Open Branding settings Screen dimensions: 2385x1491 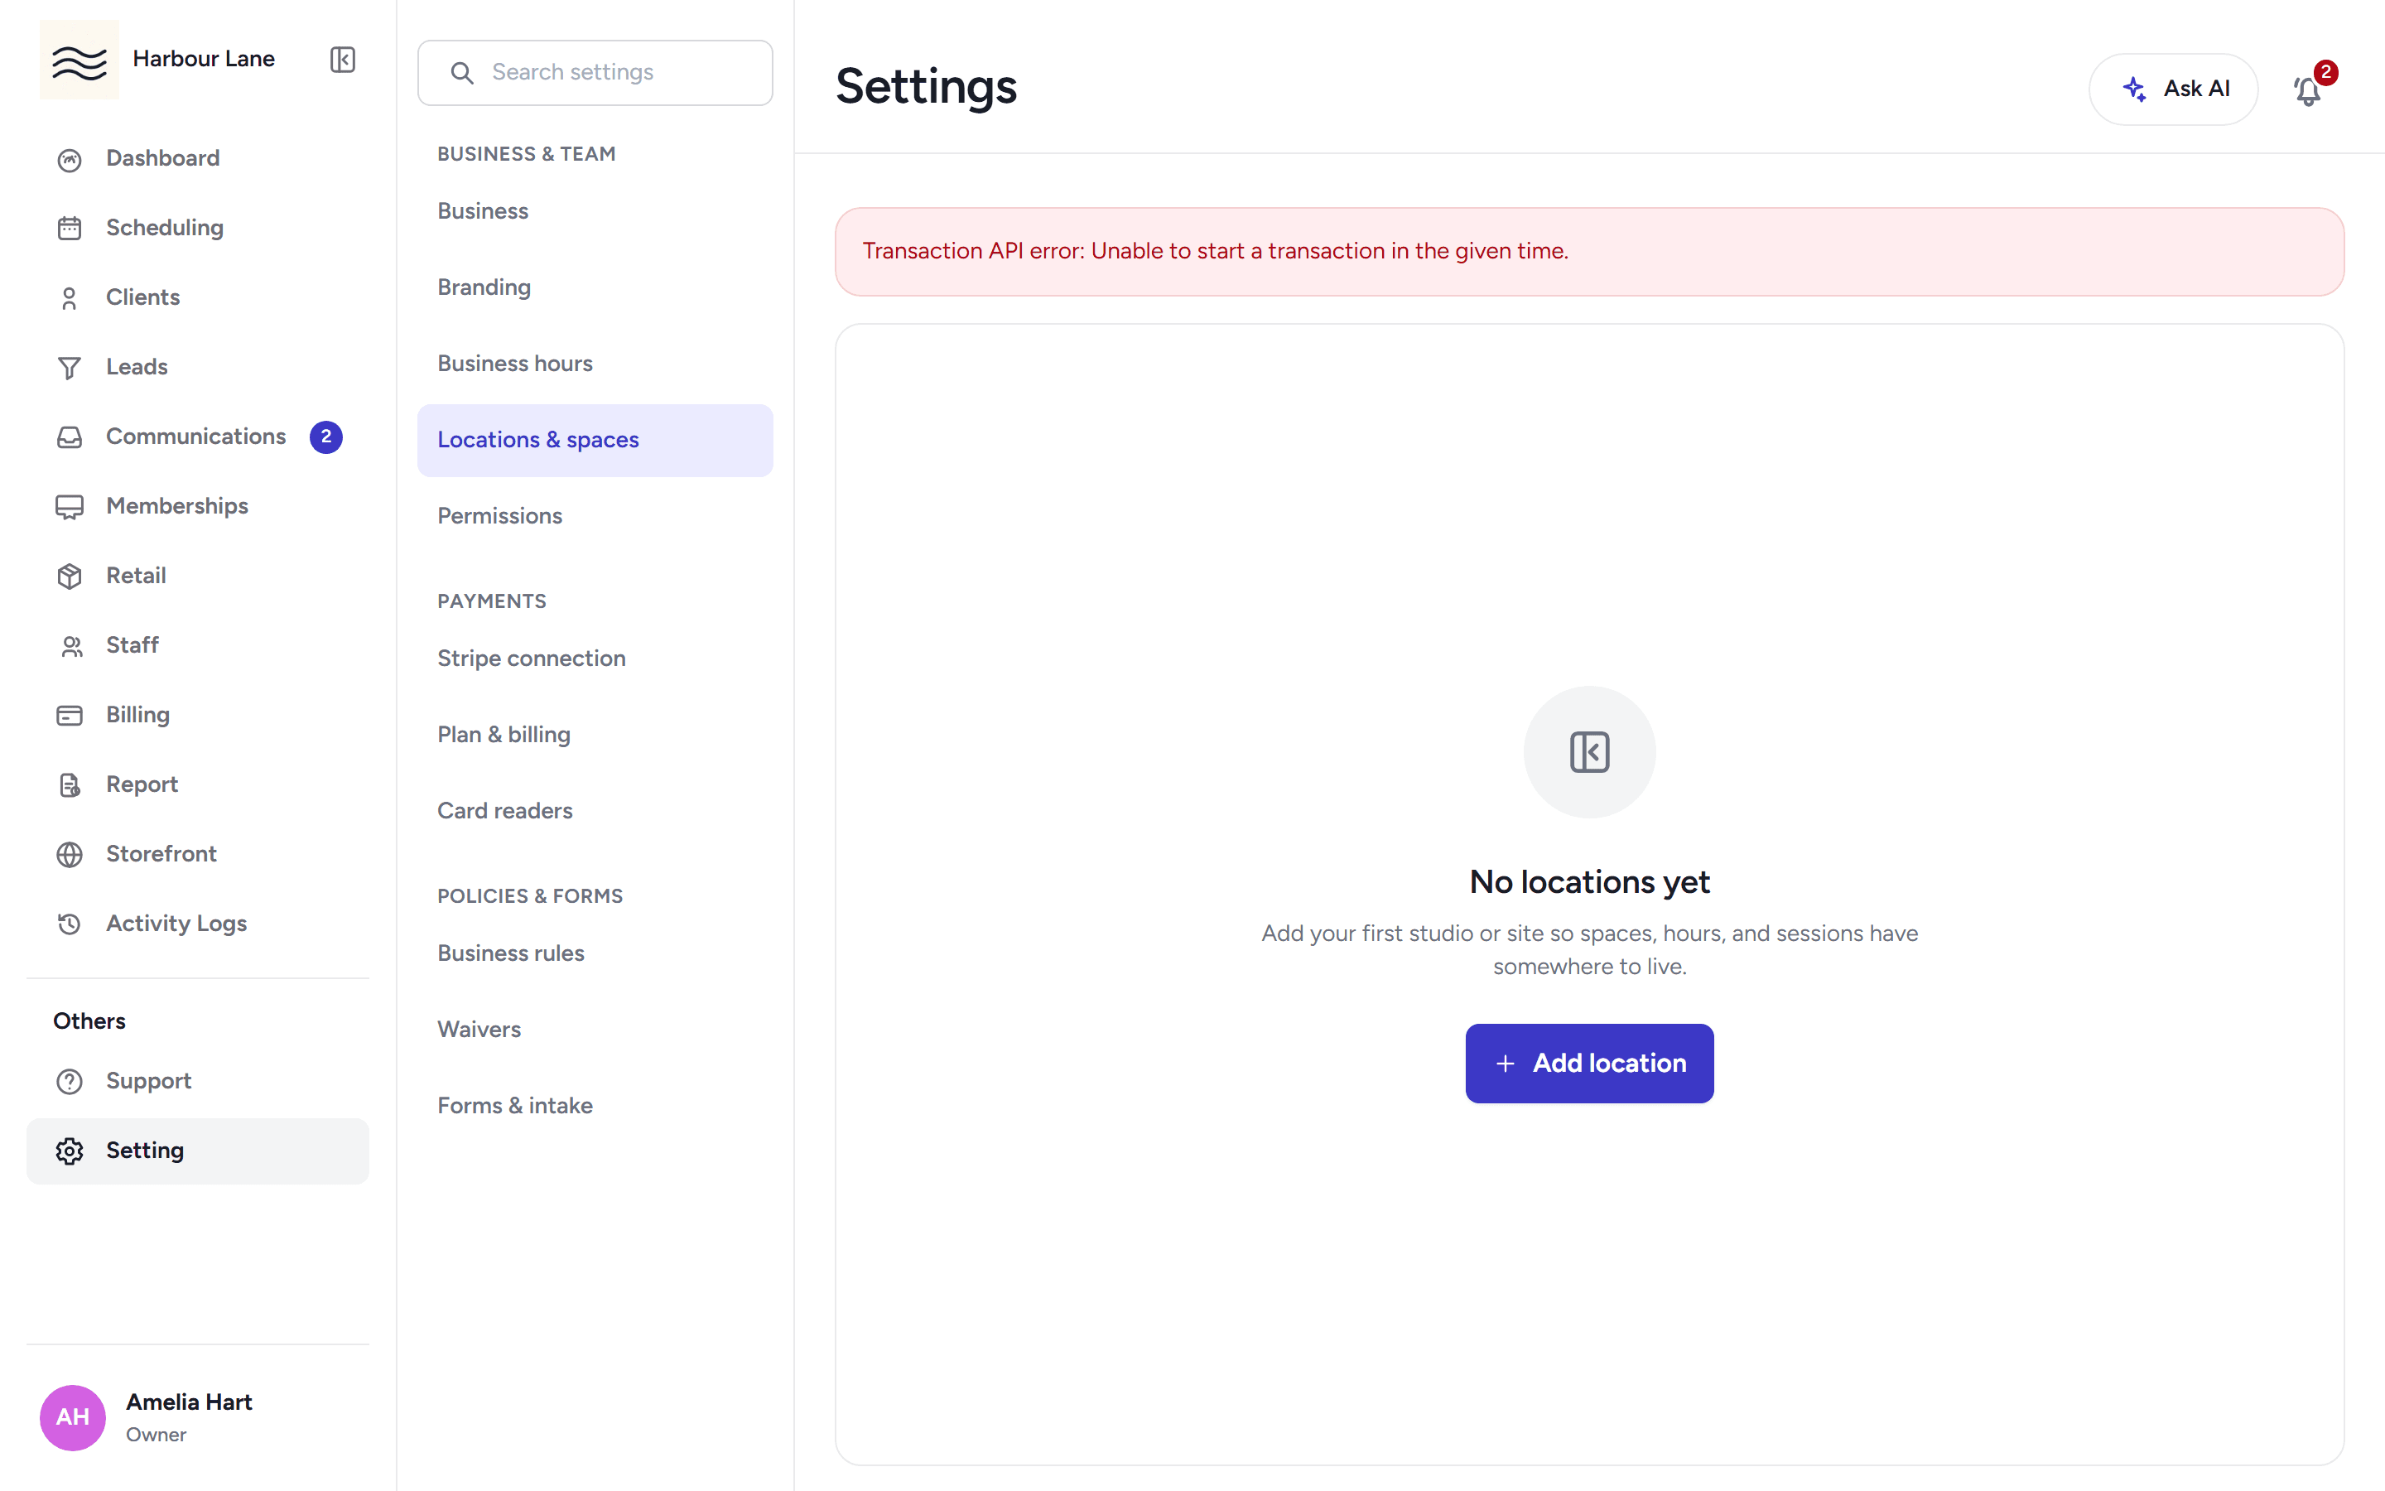pyautogui.click(x=595, y=287)
